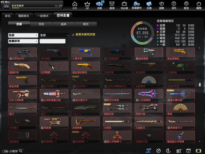Go to the 首頁 home icon
Screen dimensions: 205x154
(x=75, y=5)
